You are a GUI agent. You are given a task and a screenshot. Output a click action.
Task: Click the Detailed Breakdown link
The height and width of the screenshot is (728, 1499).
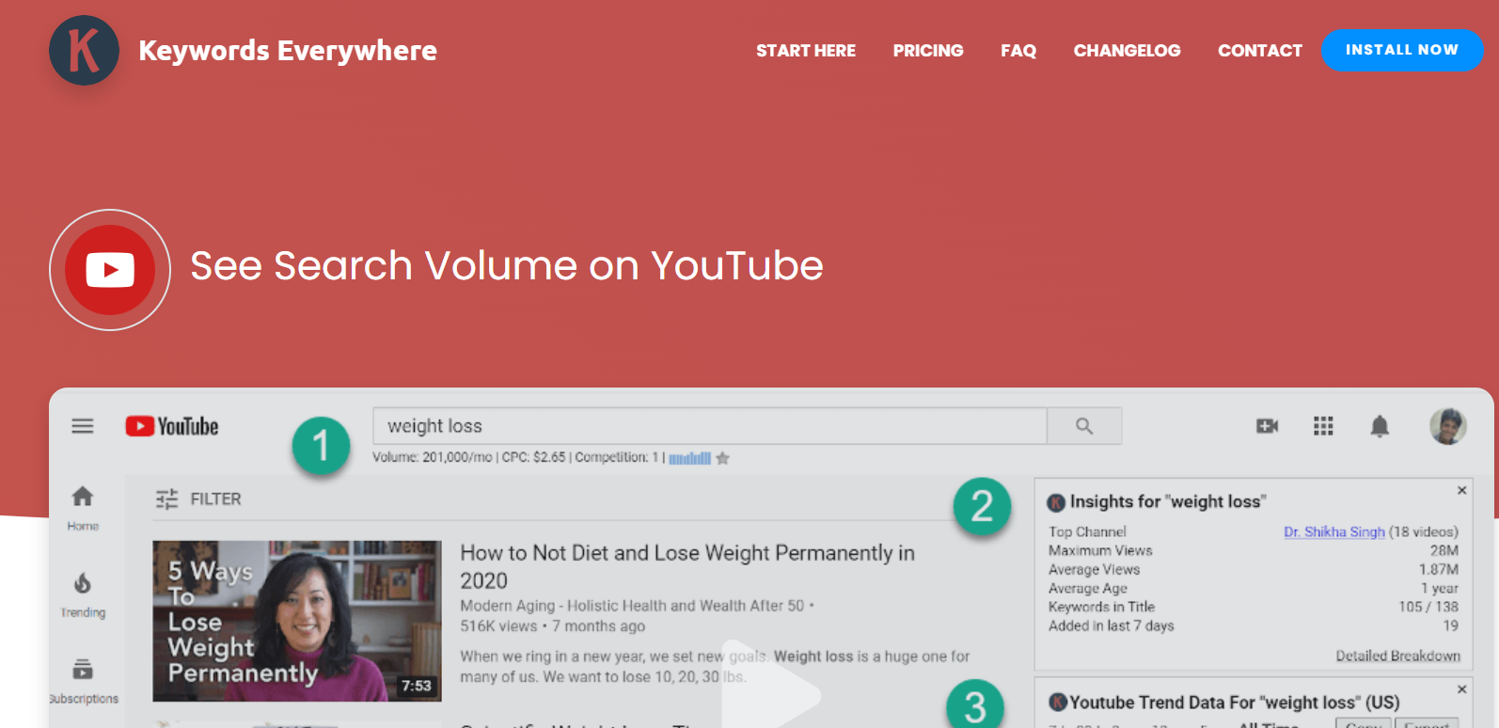click(1398, 656)
